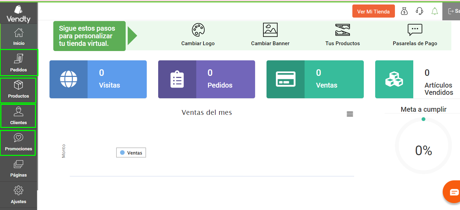Click the Ver Mi Tienda button
Image resolution: width=460 pixels, height=210 pixels.
[x=373, y=11]
